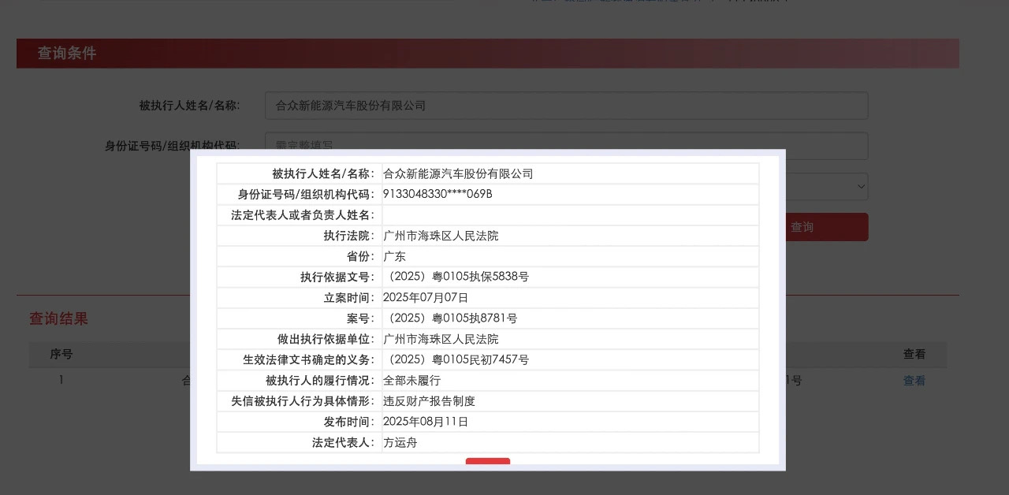Viewport: 1009px width, 495px height.
Task: Click the 查看 column header
Action: click(x=914, y=355)
